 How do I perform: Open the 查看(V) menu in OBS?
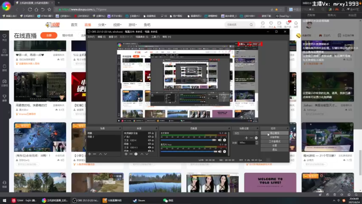pyautogui.click(x=113, y=37)
